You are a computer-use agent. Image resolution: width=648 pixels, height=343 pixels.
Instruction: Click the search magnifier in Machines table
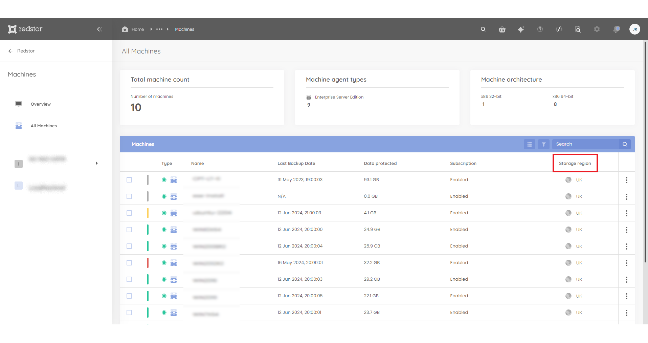pyautogui.click(x=625, y=144)
